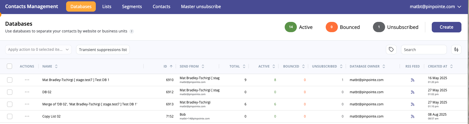Sort by ACTIVE column

274,66
